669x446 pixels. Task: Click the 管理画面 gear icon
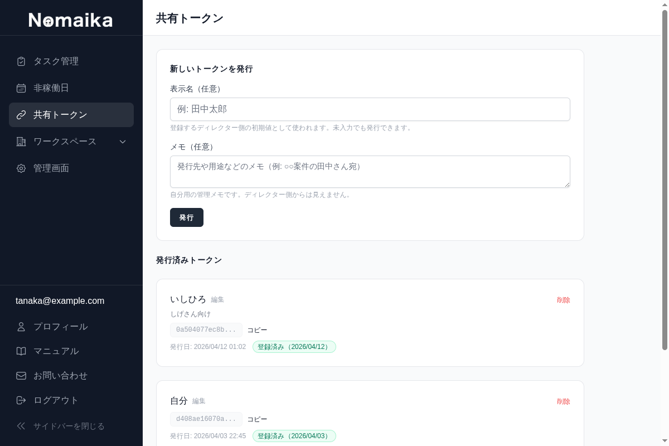21,168
